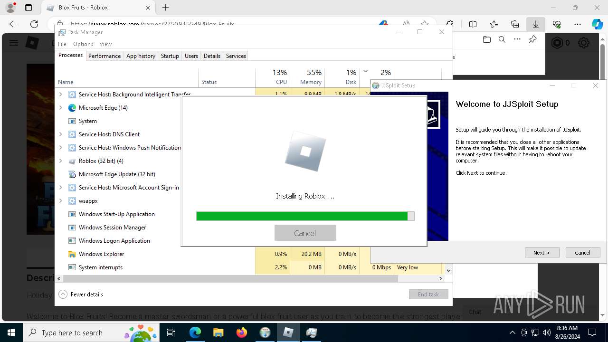Close the Blox Fruits - Roblox tab

point(148,8)
